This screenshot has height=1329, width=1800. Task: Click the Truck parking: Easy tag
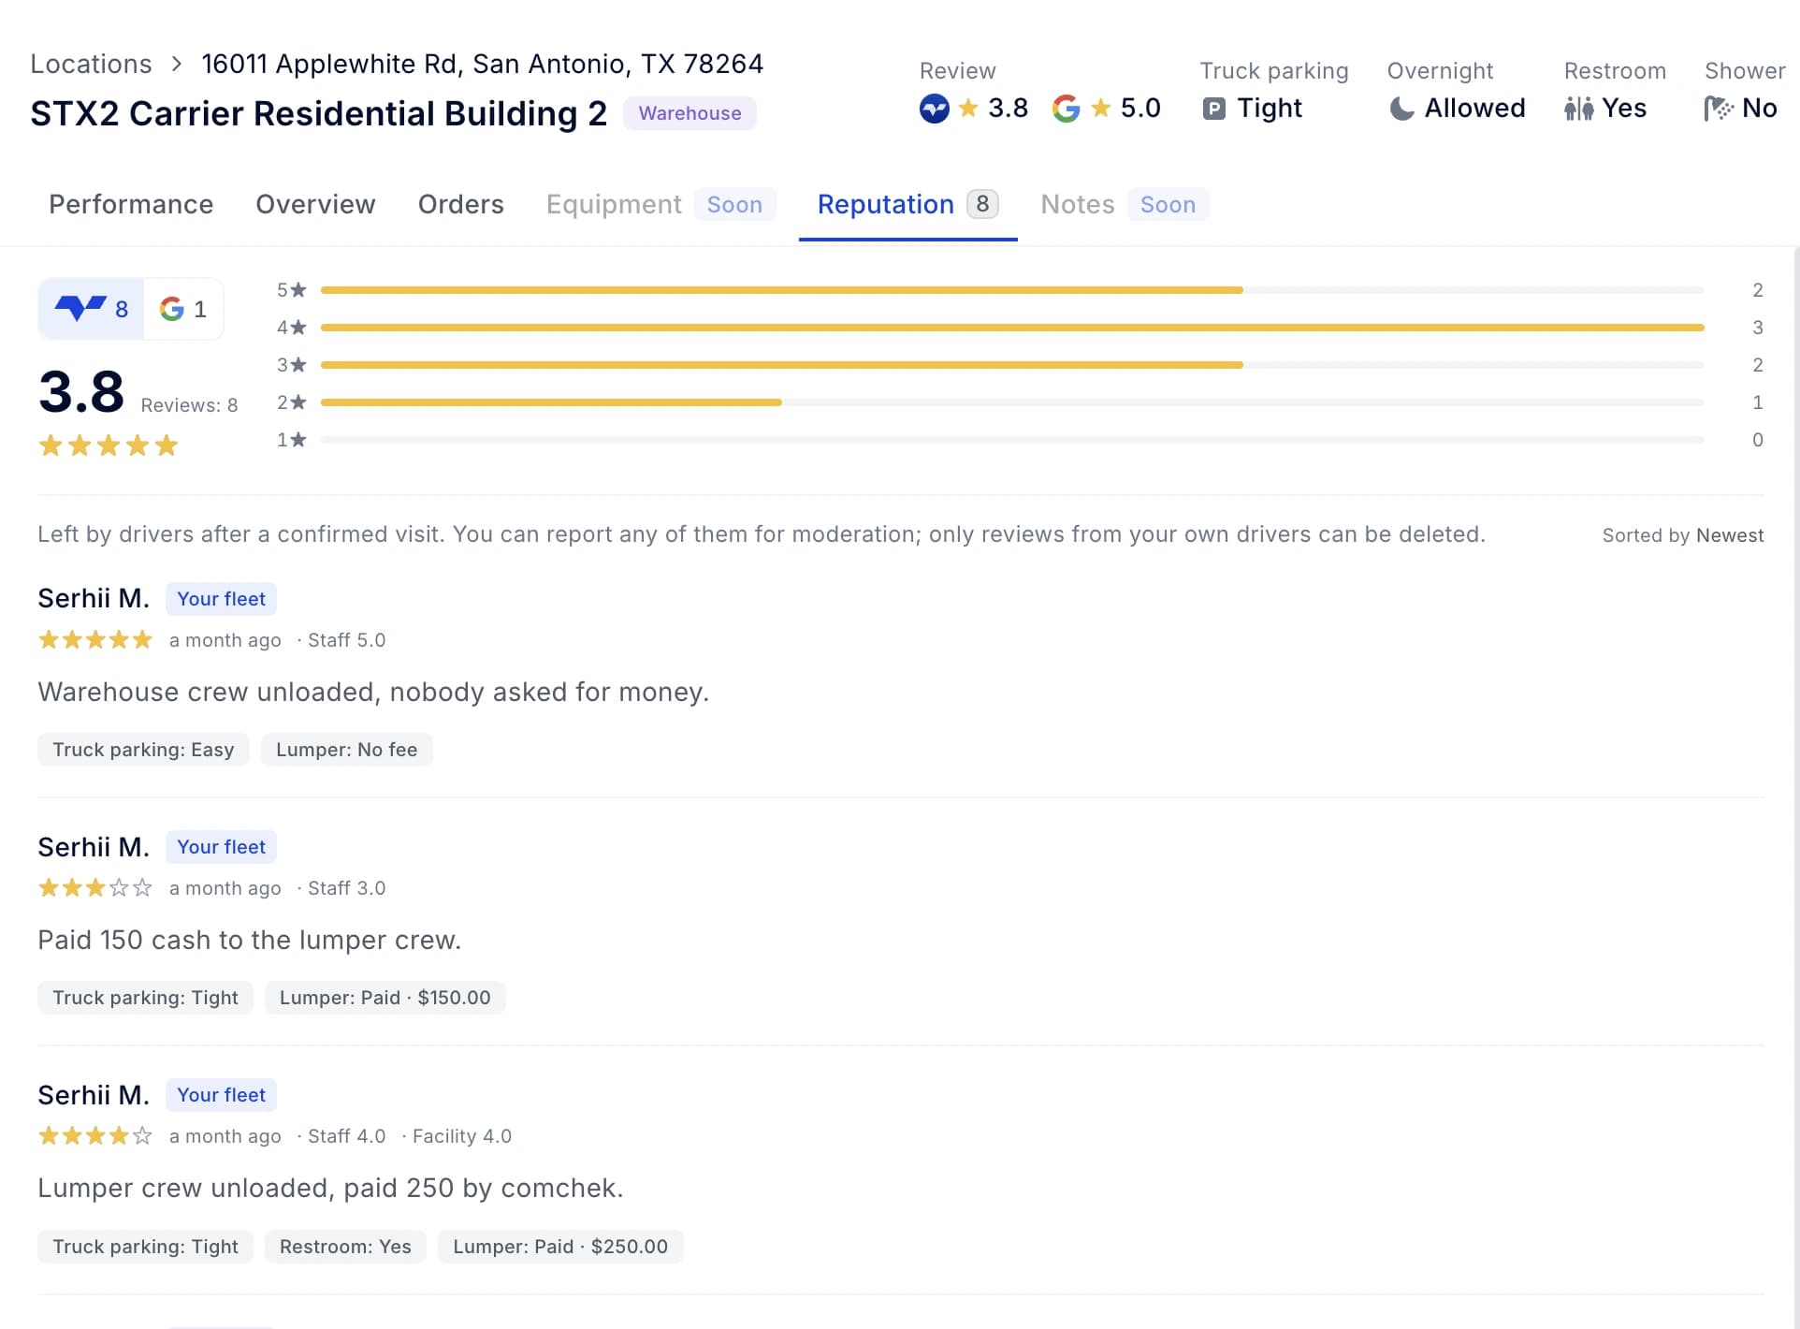coord(143,750)
